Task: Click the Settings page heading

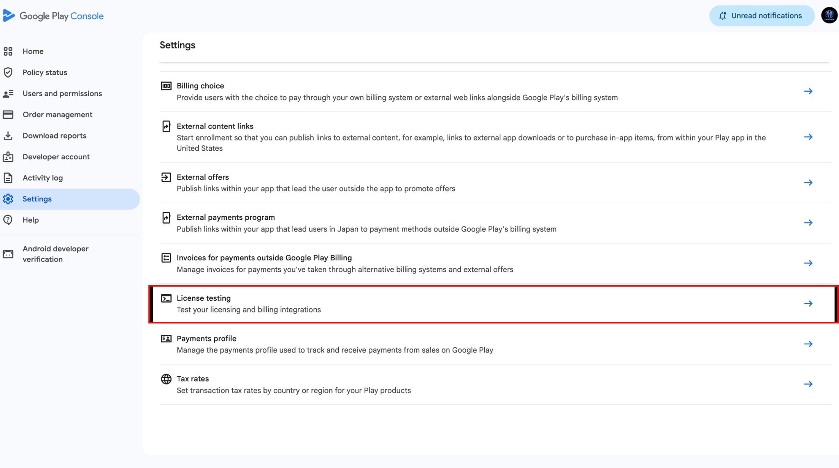Action: click(x=177, y=45)
